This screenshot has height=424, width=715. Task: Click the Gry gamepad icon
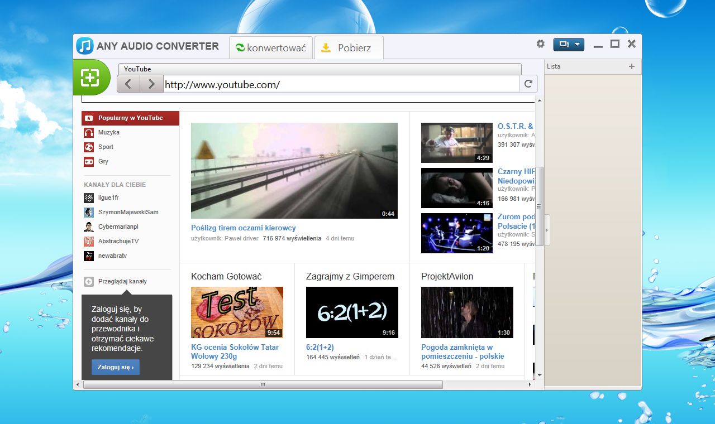[x=88, y=162]
